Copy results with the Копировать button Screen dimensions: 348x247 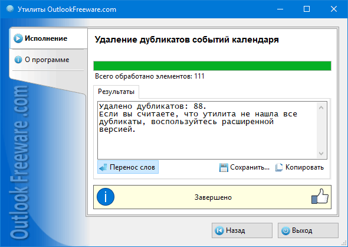pyautogui.click(x=300, y=167)
